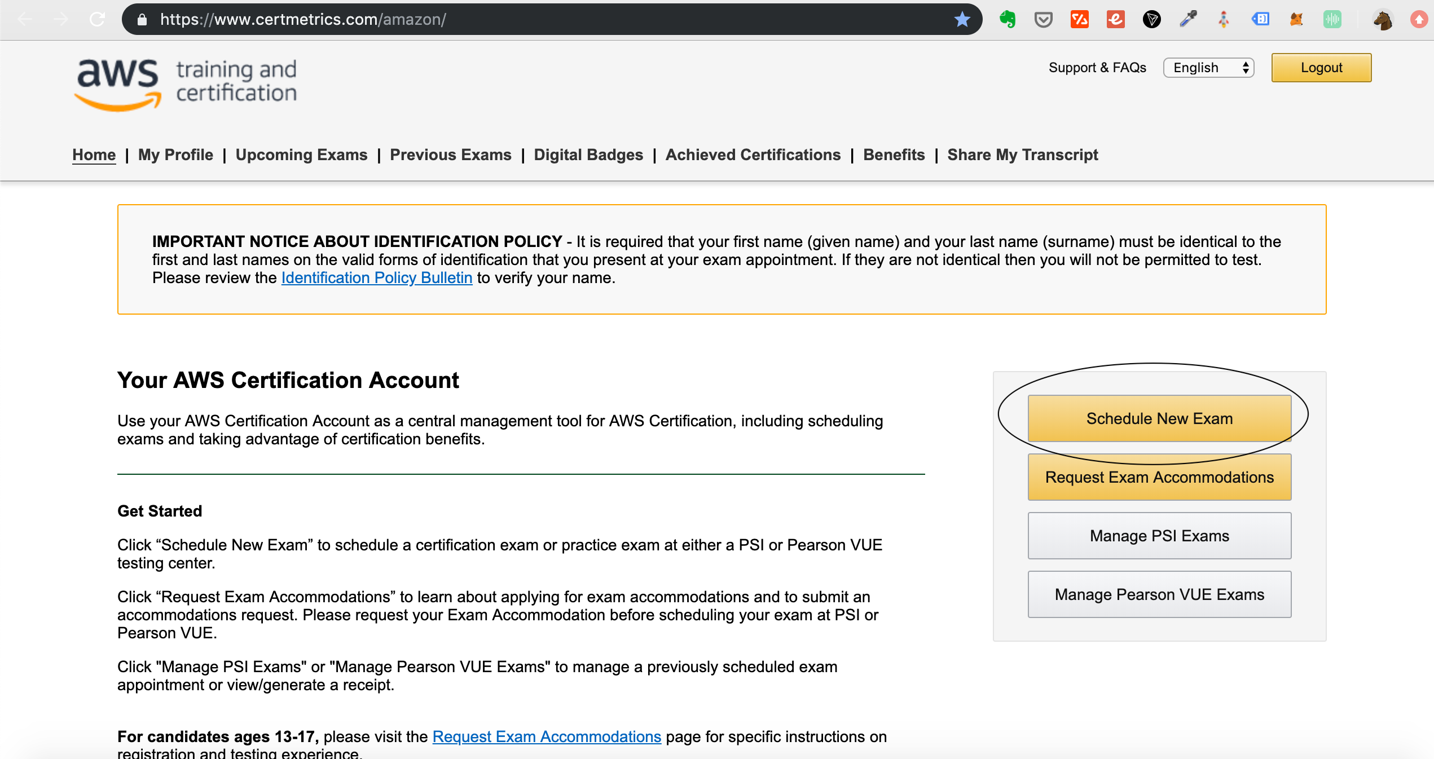The image size is (1434, 759).
Task: Click the 'Your AWS Certification Account' heading
Action: (288, 380)
